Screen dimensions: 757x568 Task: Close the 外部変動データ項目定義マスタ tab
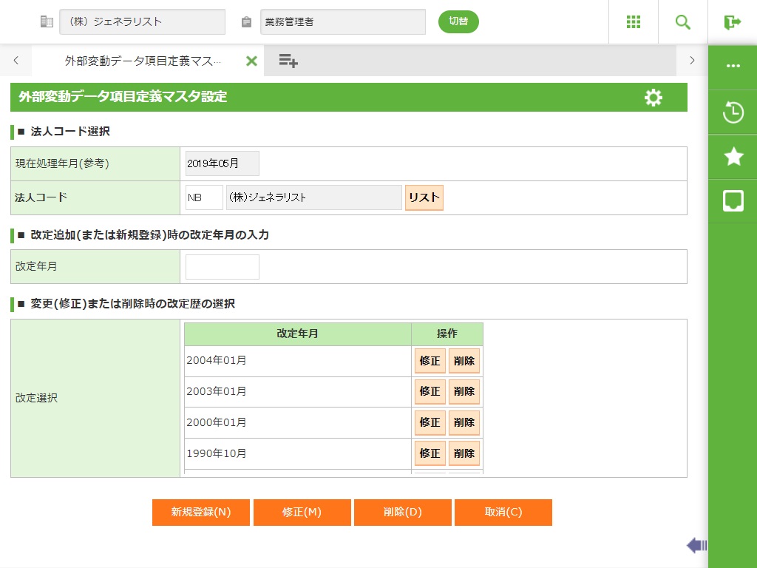pos(251,61)
